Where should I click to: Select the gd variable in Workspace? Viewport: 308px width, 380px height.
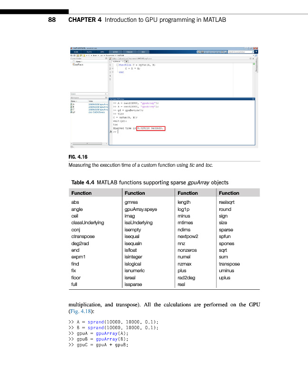tap(72, 113)
